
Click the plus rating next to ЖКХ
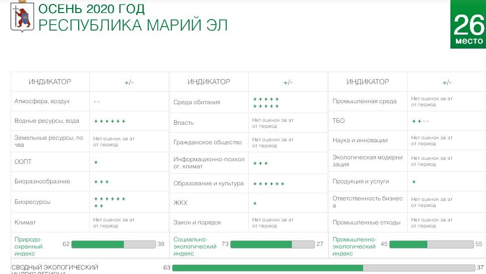(x=255, y=203)
